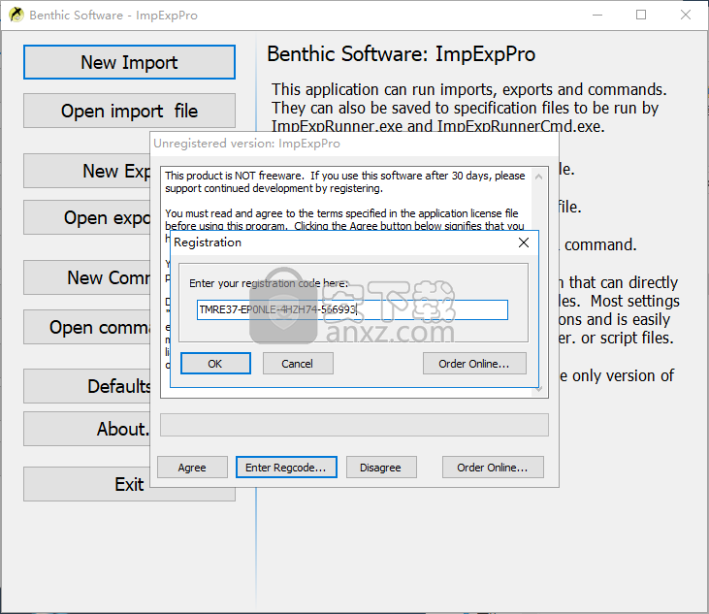Image resolution: width=709 pixels, height=614 pixels.
Task: Click the New Import button
Action: click(129, 62)
